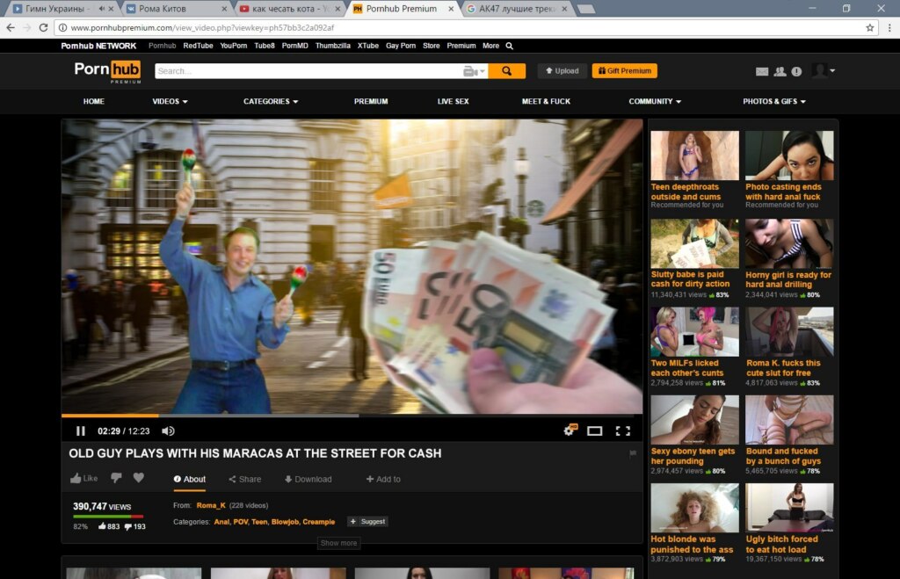
Task: Switch to the Рома Китов browser tab
Action: (176, 9)
